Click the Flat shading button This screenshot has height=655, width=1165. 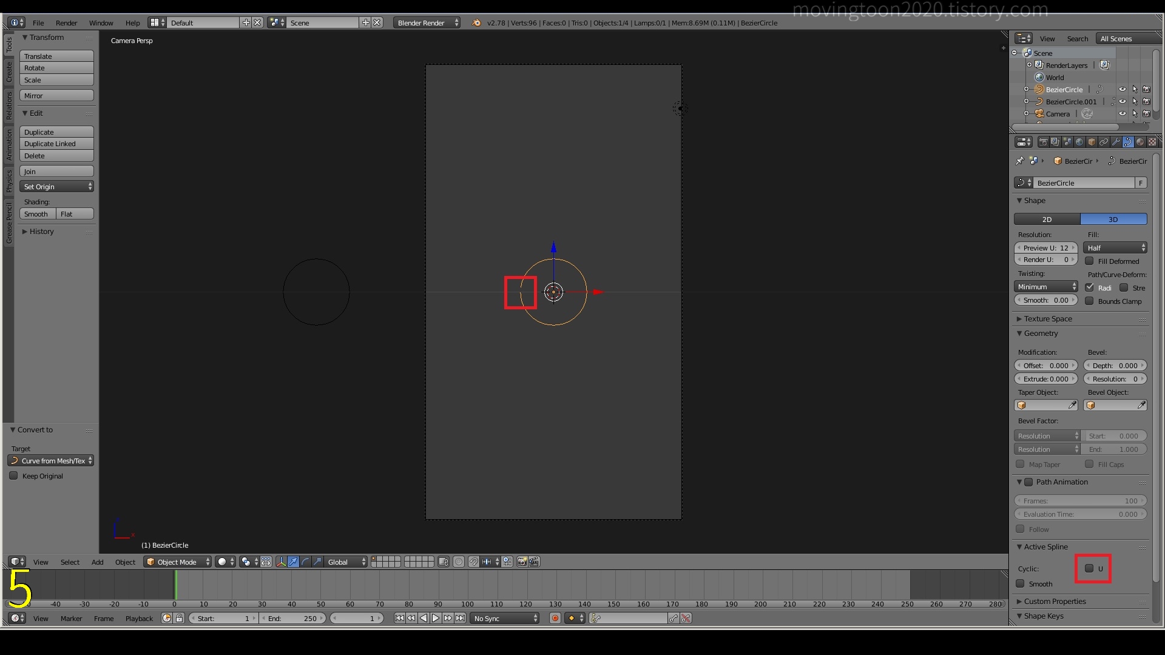(x=75, y=214)
